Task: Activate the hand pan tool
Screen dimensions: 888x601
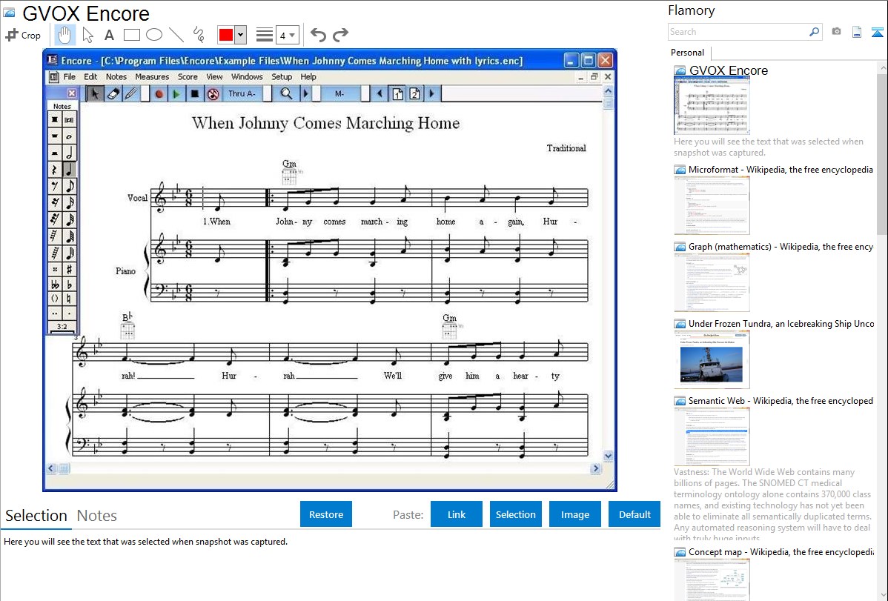Action: point(65,35)
